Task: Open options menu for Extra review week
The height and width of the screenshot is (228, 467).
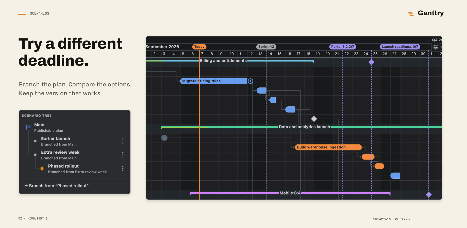Action: point(123,155)
